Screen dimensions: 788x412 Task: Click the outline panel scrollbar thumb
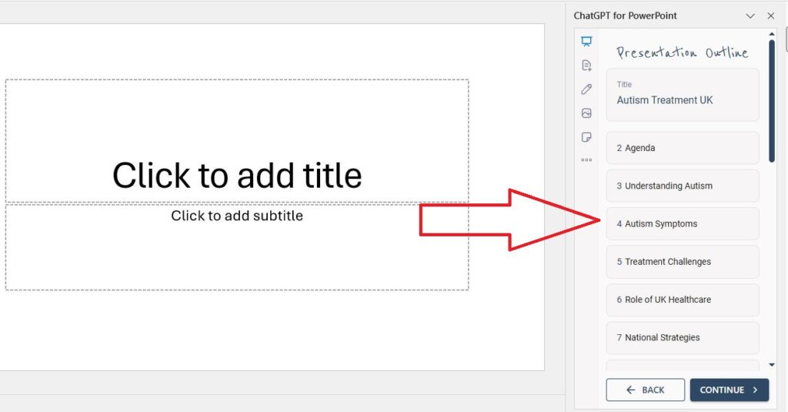(x=772, y=101)
